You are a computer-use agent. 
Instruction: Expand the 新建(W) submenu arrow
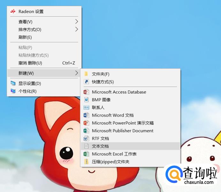tap(77, 73)
